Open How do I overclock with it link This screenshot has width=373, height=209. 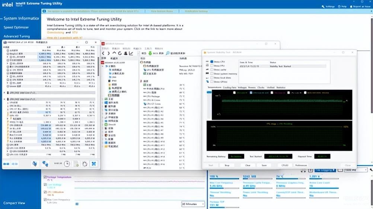(64, 38)
